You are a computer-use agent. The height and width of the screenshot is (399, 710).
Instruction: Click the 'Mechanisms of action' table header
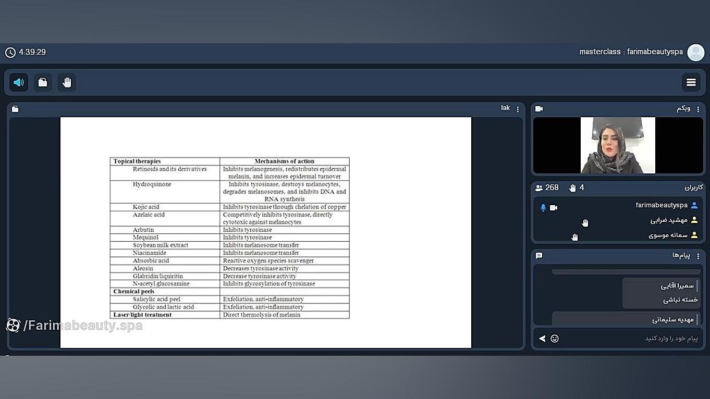click(285, 161)
